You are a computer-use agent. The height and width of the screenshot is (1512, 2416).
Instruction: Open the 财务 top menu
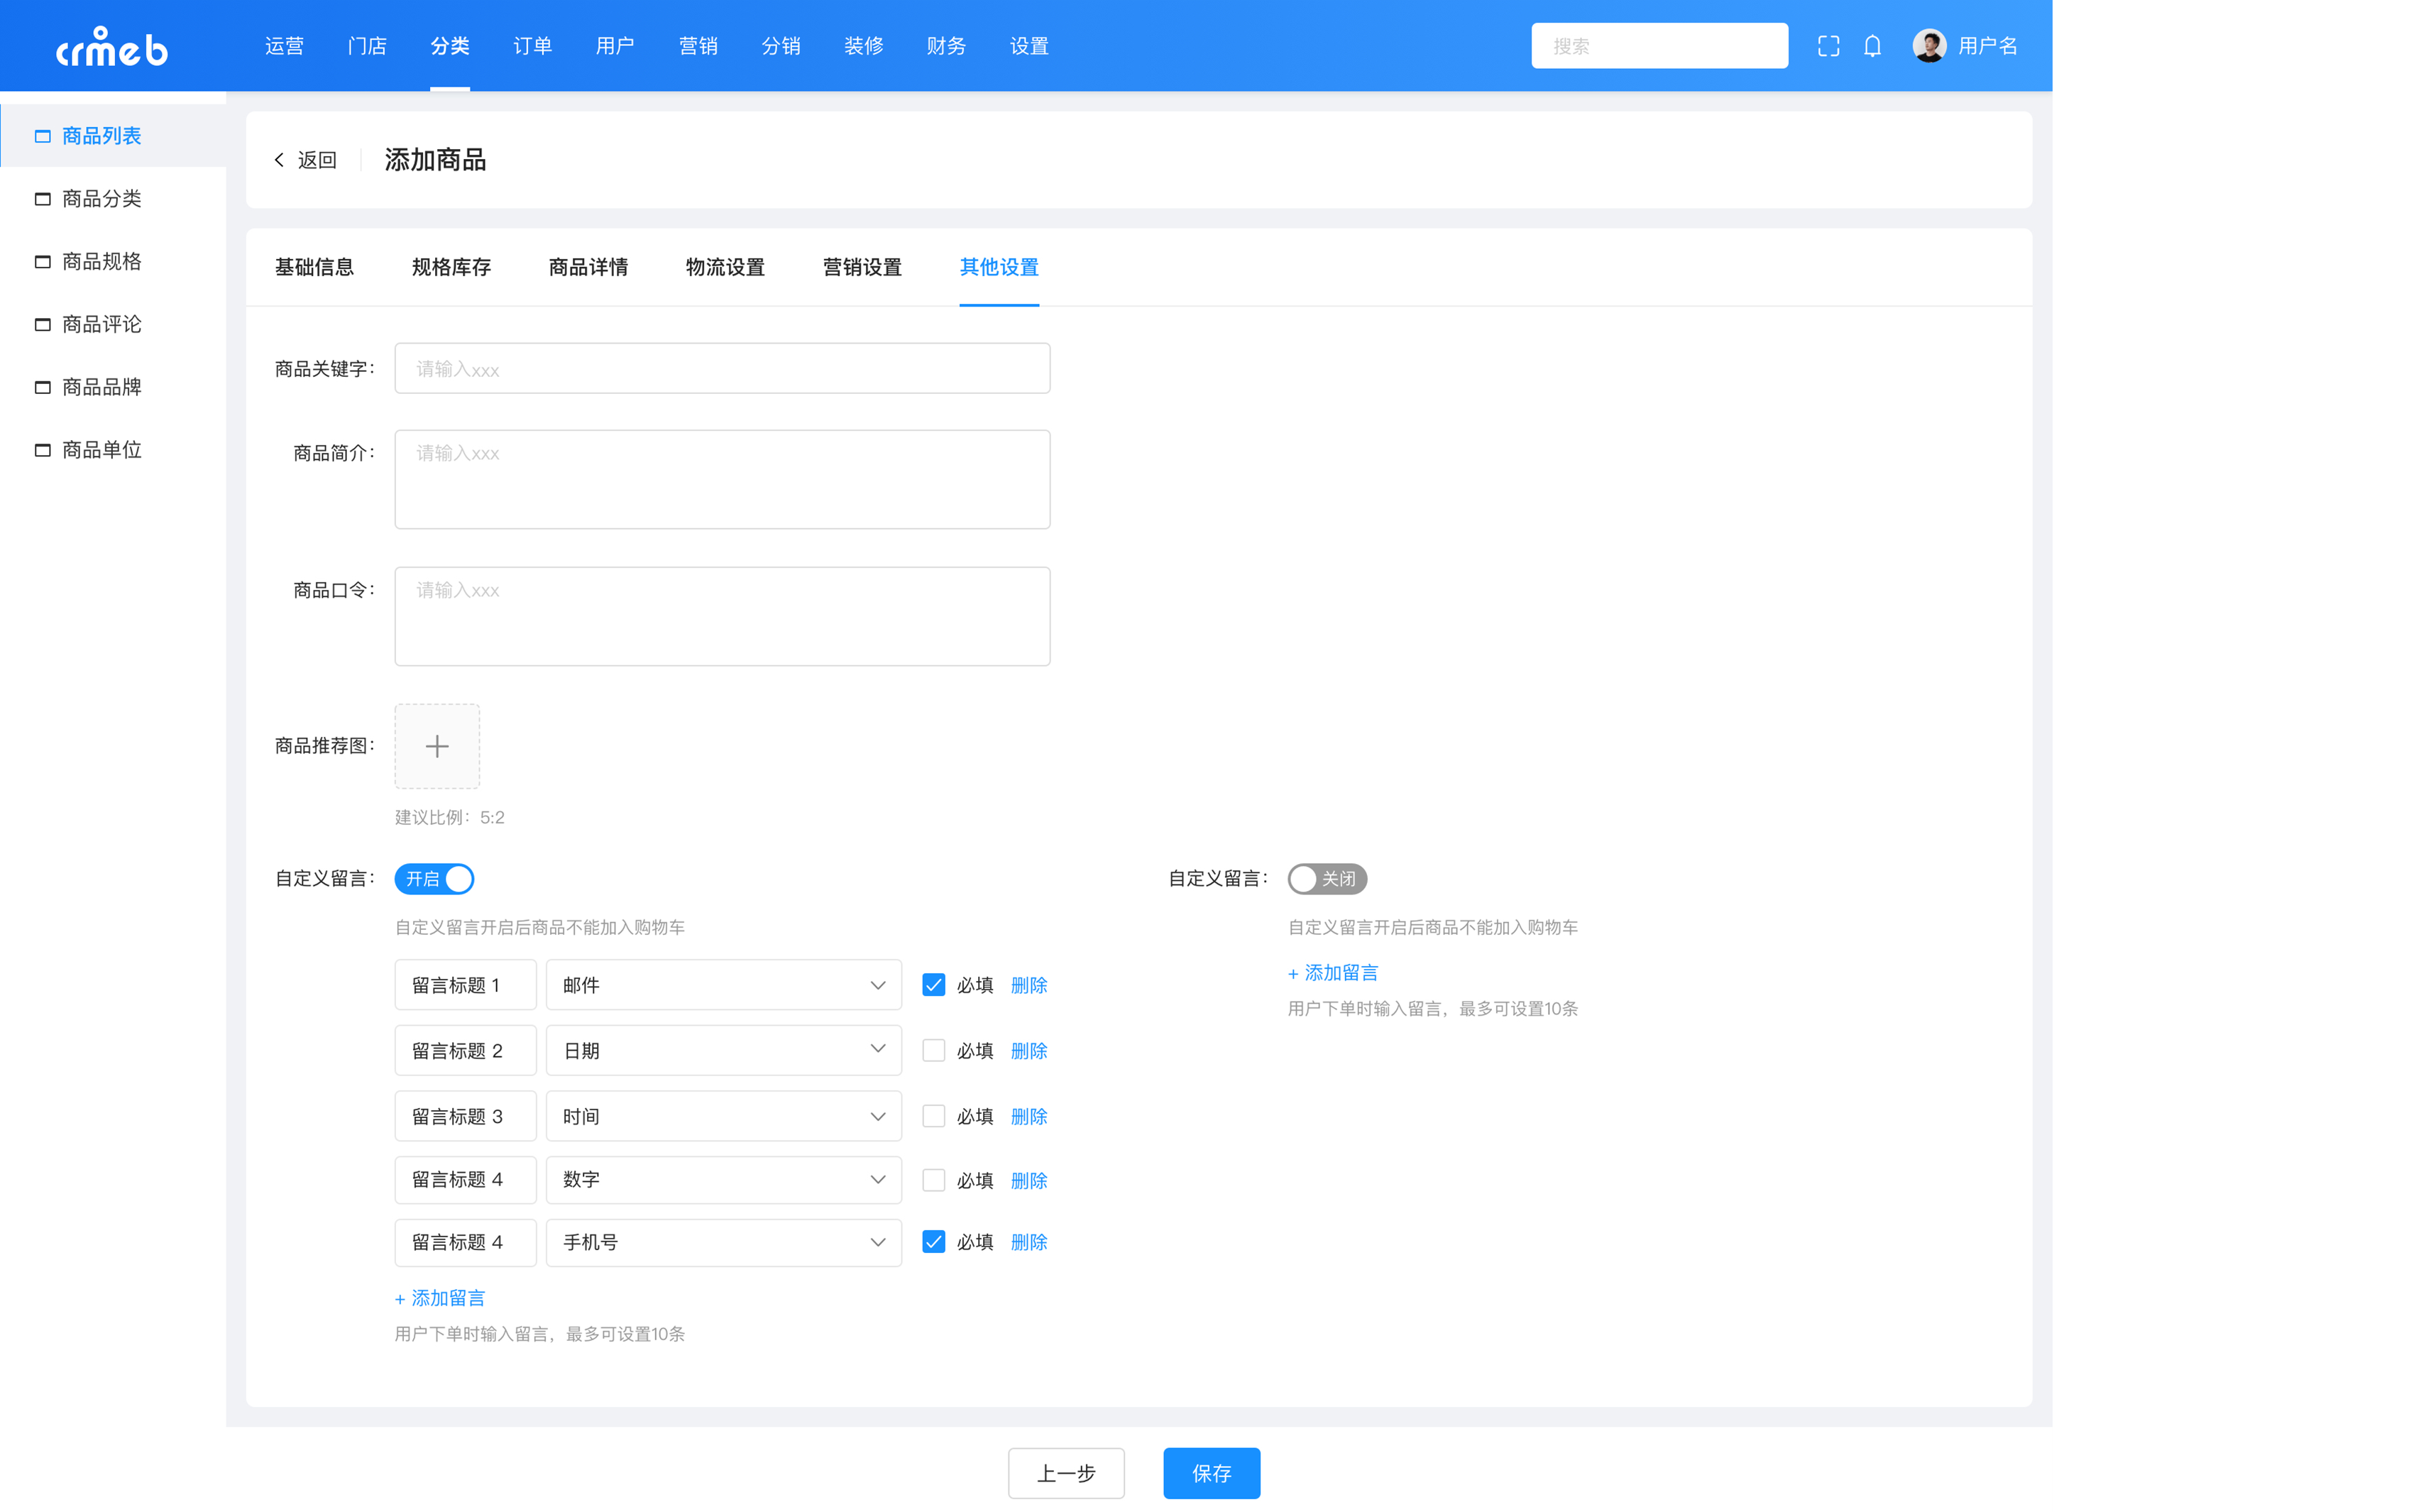(x=945, y=46)
